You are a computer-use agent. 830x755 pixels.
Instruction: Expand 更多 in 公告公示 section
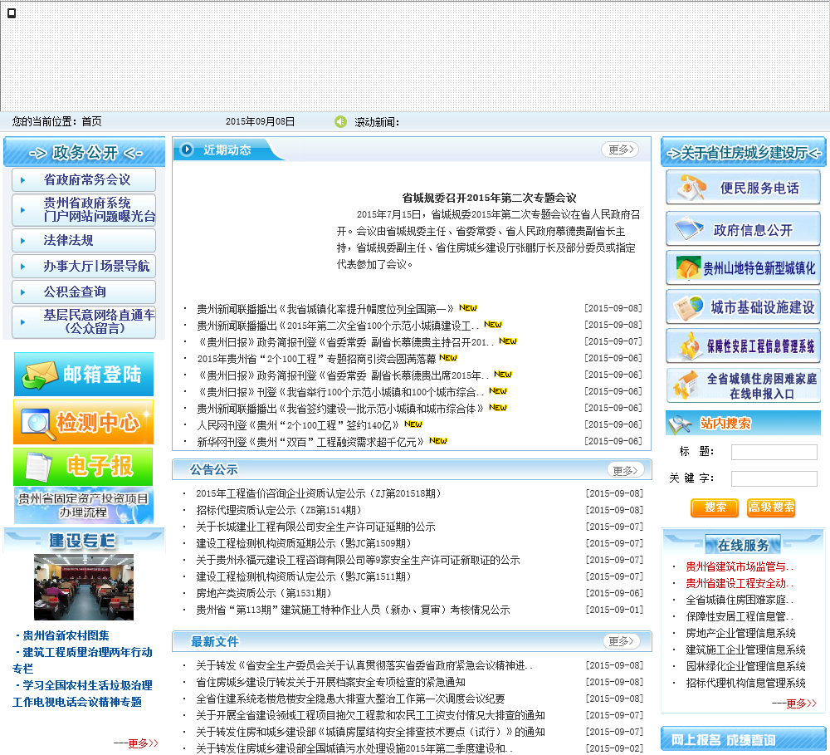[x=625, y=470]
